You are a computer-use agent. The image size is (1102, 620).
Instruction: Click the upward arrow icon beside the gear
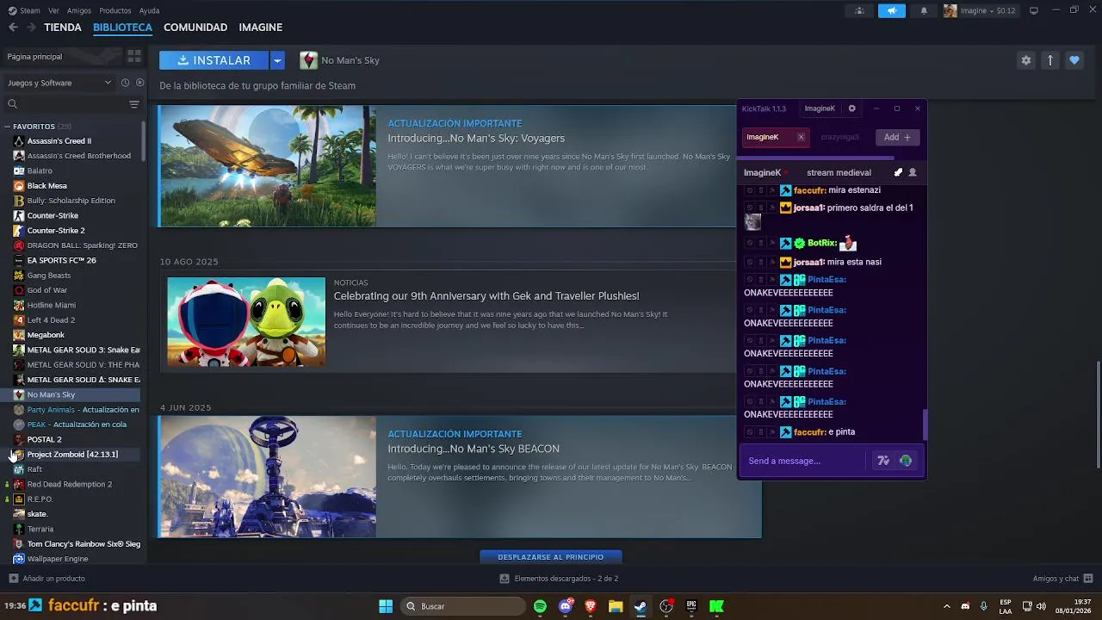click(x=1049, y=60)
